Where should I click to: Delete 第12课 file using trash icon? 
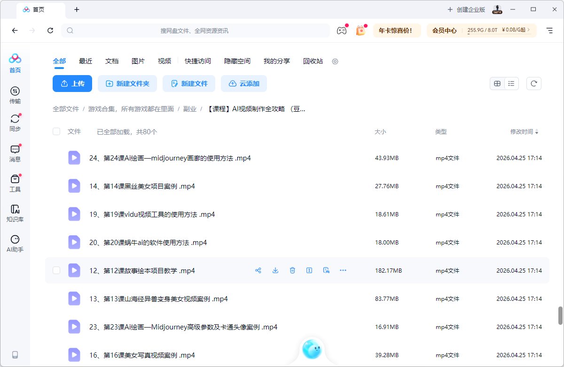point(292,270)
